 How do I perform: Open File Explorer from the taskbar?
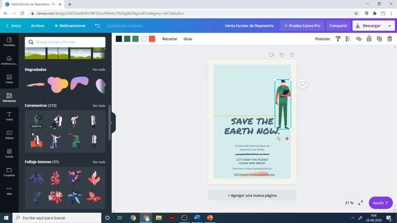pos(159,217)
